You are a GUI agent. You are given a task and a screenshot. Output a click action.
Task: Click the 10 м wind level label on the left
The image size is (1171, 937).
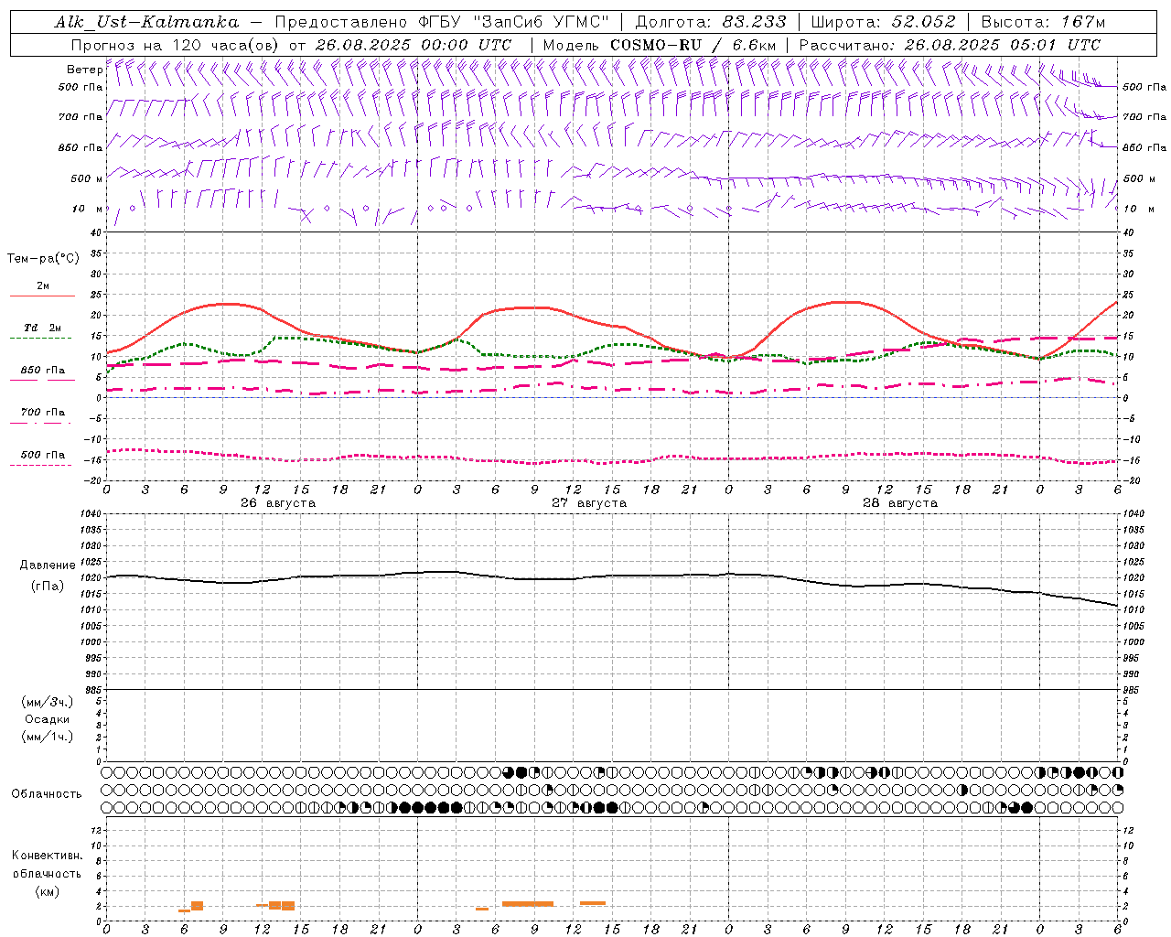[x=88, y=209]
